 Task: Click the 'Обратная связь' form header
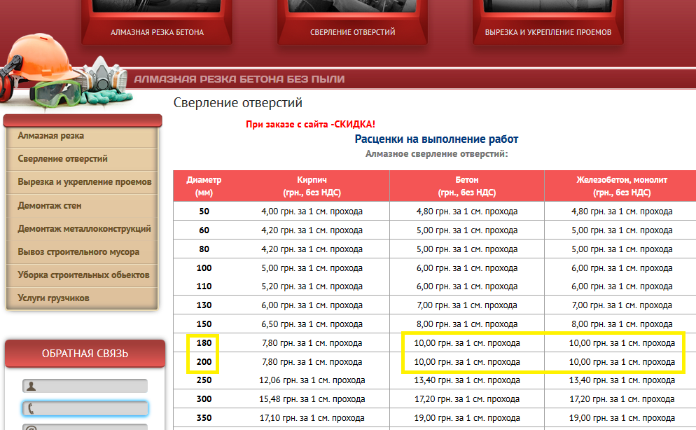[85, 354]
